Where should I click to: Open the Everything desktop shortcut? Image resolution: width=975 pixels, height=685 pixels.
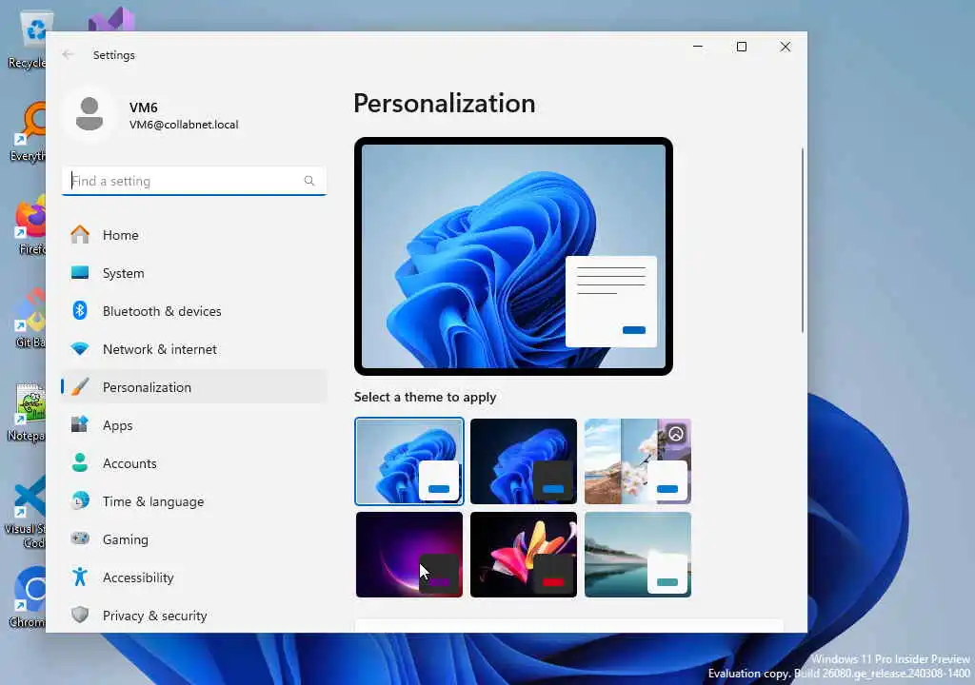27,132
